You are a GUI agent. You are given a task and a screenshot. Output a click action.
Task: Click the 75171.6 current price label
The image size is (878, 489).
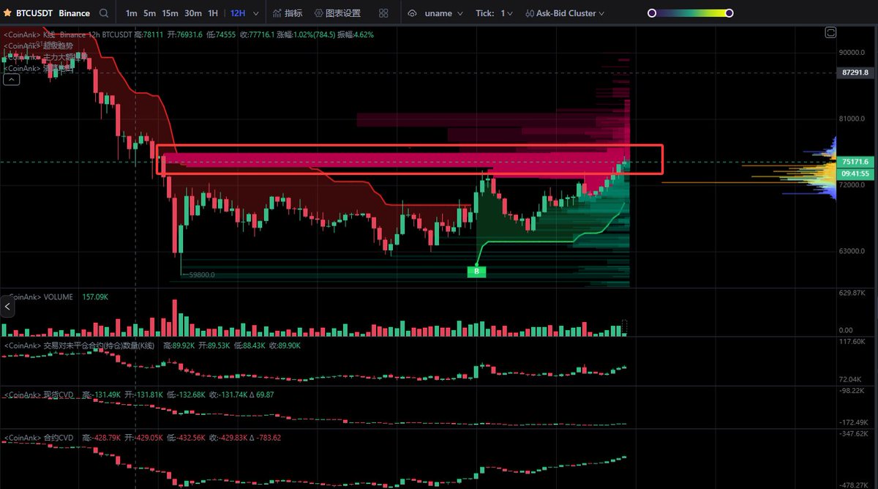[x=855, y=162]
